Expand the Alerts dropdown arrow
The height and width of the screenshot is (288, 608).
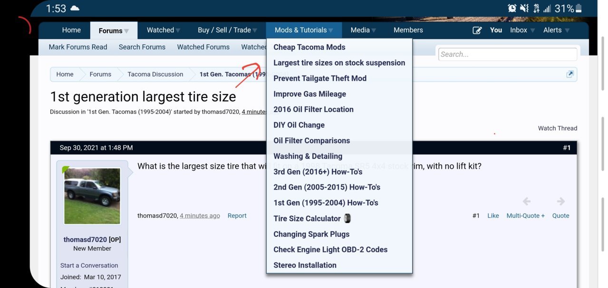point(568,30)
